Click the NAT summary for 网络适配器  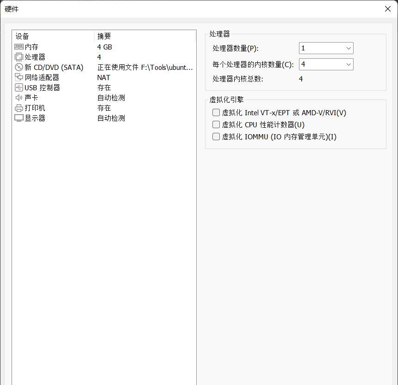click(104, 77)
